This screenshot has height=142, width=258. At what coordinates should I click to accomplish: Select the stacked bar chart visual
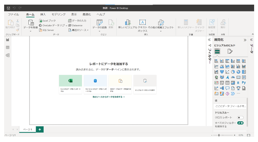pyautogui.click(x=216, y=61)
